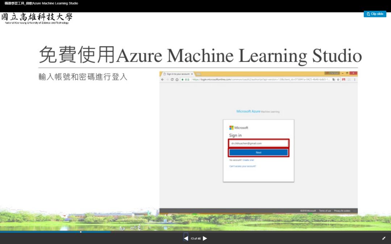The width and height of the screenshot is (391, 244).
Task: Click the Clip slide button
Action: [x=375, y=14]
